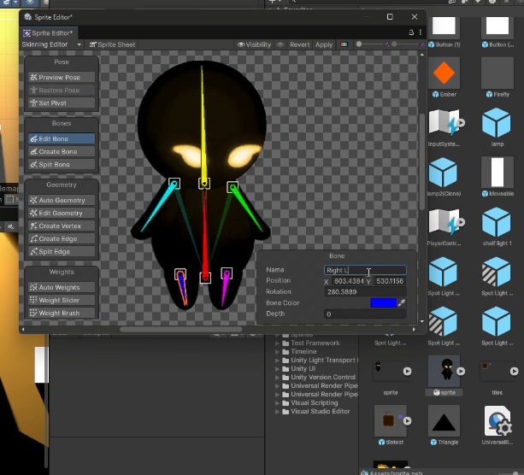This screenshot has width=524, height=475.
Task: Click the Revert button
Action: click(x=299, y=44)
